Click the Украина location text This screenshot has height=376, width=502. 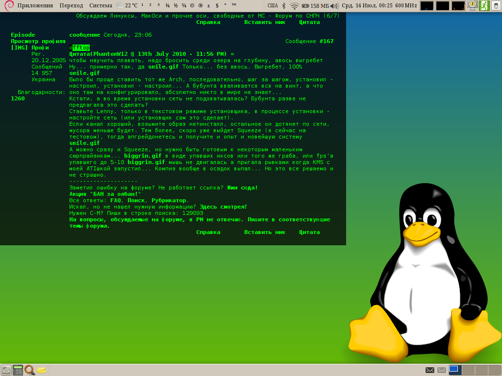[43, 79]
